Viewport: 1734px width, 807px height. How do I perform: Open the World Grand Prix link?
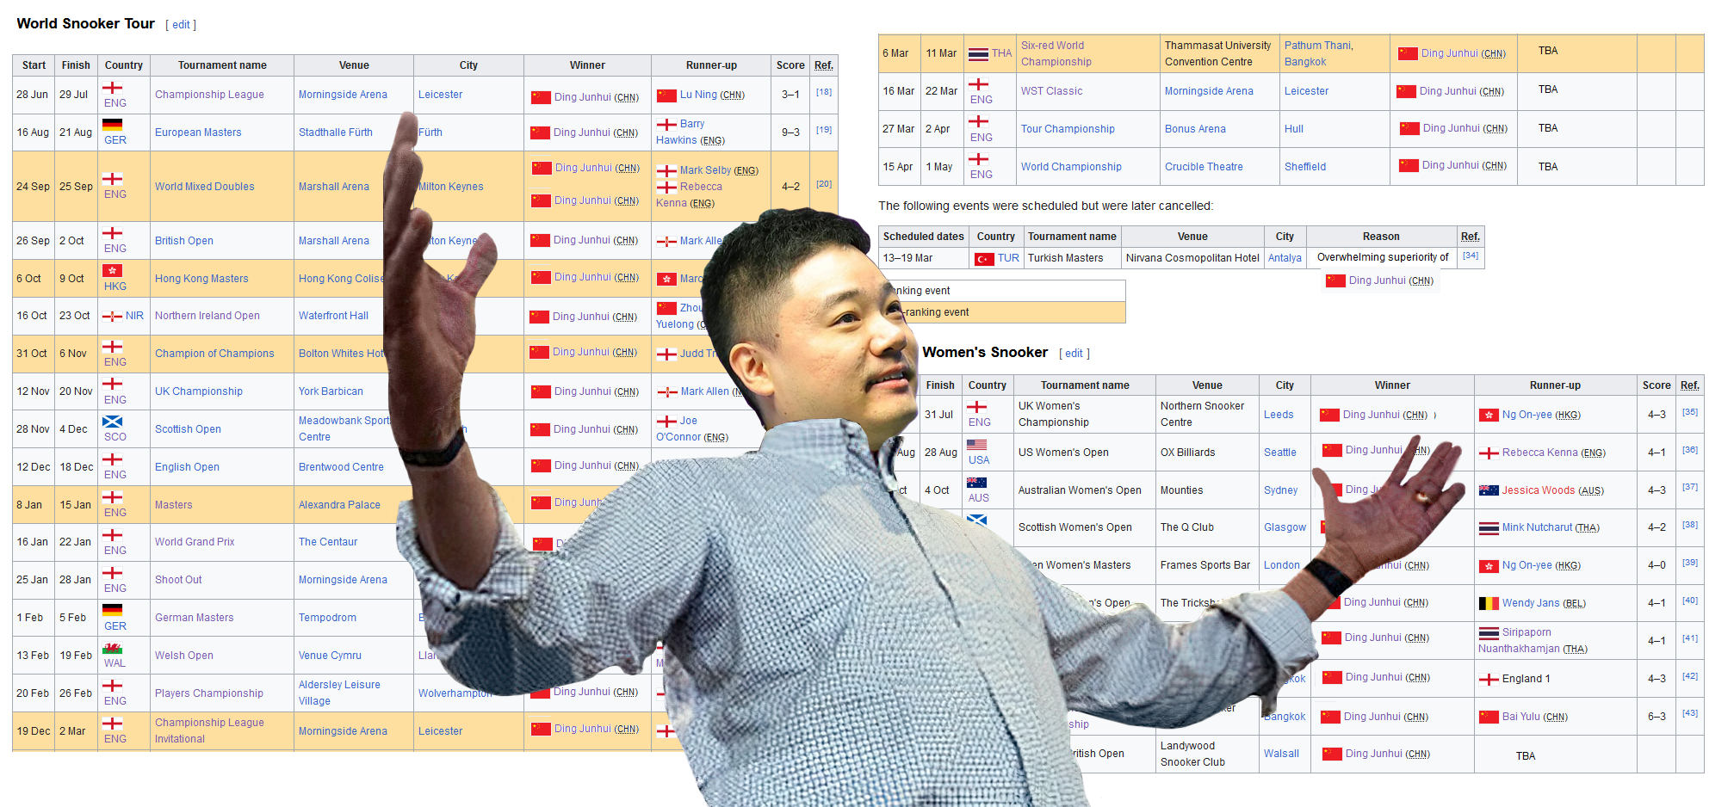(x=195, y=542)
